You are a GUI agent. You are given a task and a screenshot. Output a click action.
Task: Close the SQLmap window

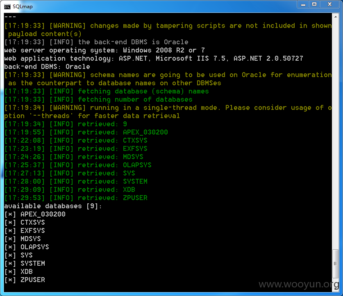329,5
